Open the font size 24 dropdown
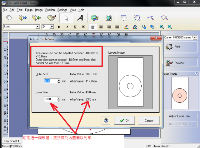Screen dimensions: 200x148 [x=52, y=27]
